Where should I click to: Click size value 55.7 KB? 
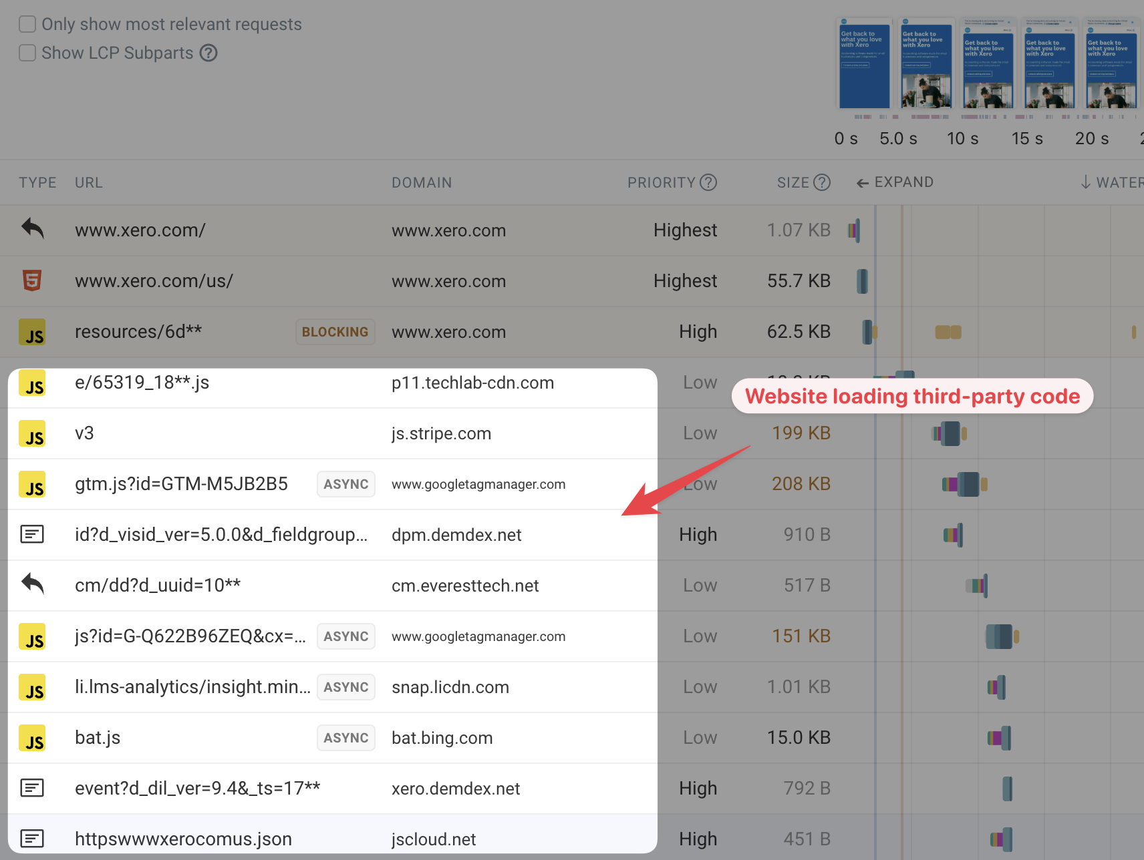(x=799, y=281)
